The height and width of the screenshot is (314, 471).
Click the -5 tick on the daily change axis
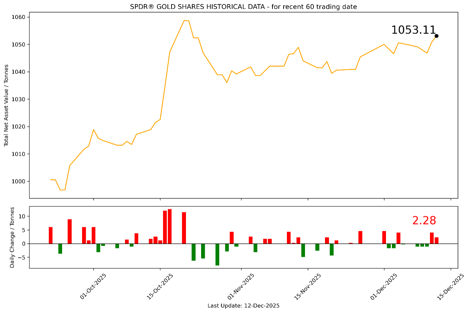pyautogui.click(x=22, y=258)
